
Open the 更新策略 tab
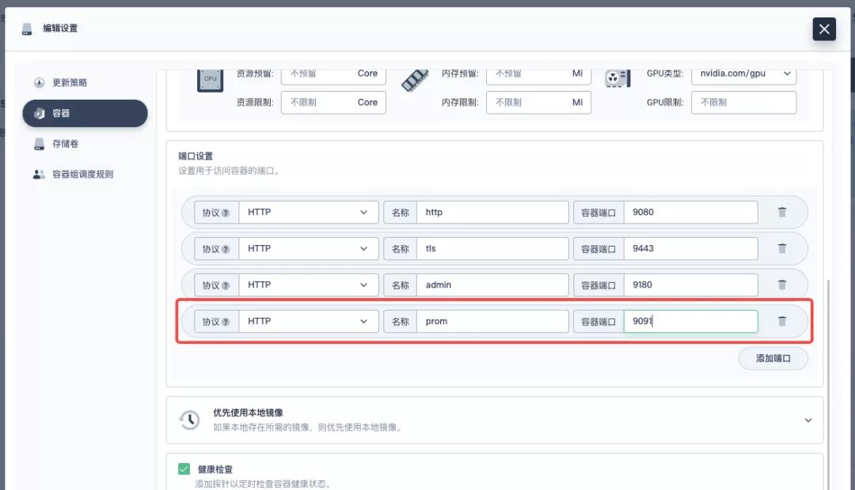(85, 83)
